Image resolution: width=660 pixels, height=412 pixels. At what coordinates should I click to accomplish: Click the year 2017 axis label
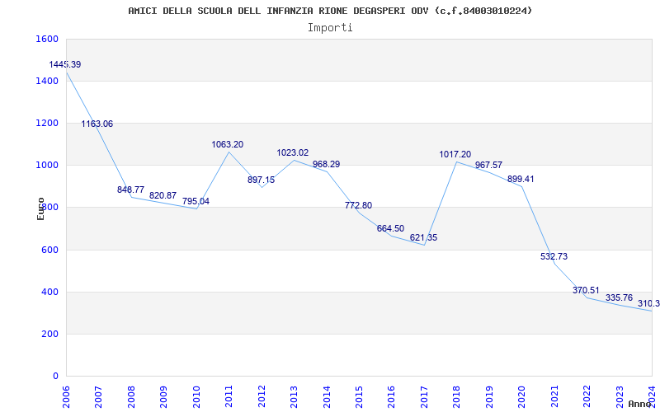click(x=424, y=396)
